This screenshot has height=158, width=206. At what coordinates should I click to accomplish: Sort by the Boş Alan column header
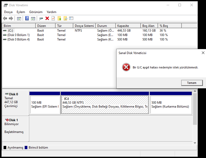click(149, 26)
